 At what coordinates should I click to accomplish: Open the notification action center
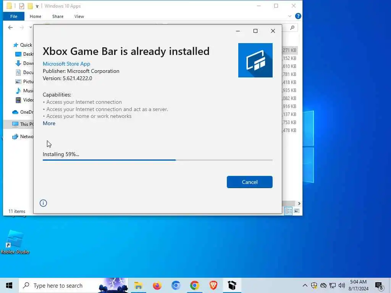379,286
